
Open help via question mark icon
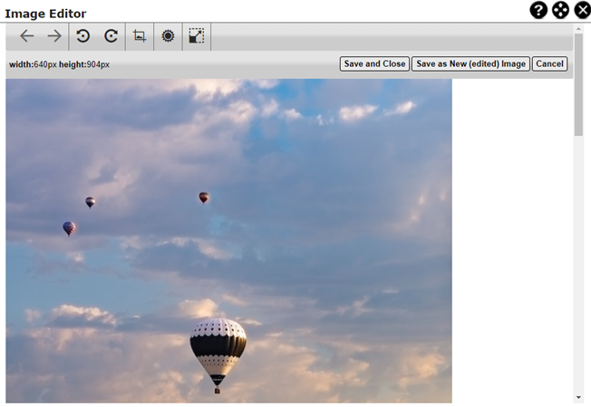(539, 10)
